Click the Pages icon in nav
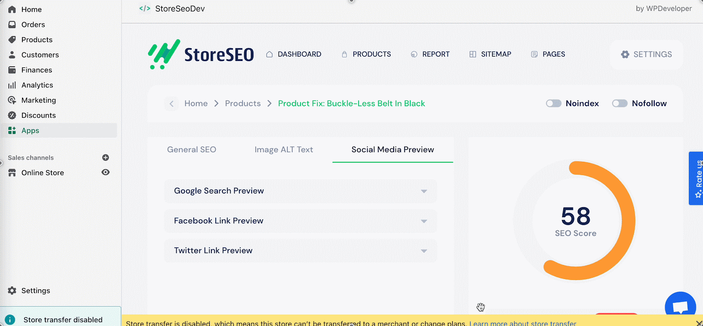This screenshot has width=703, height=326. point(534,54)
